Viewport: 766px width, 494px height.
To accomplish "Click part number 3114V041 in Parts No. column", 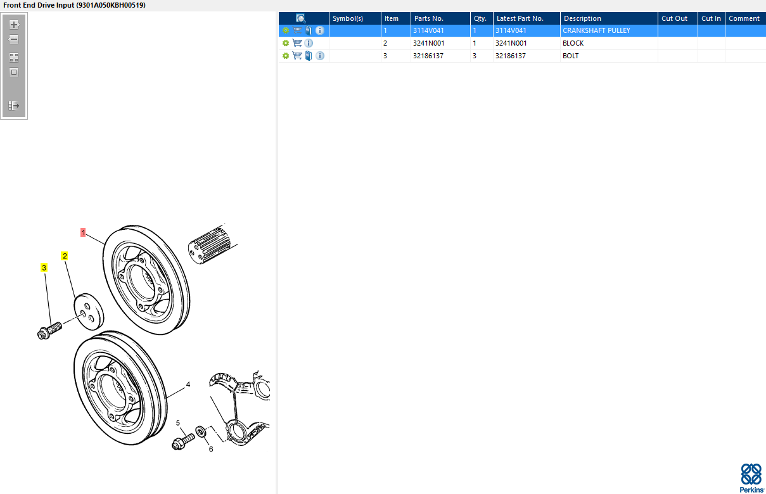I will pyautogui.click(x=428, y=30).
